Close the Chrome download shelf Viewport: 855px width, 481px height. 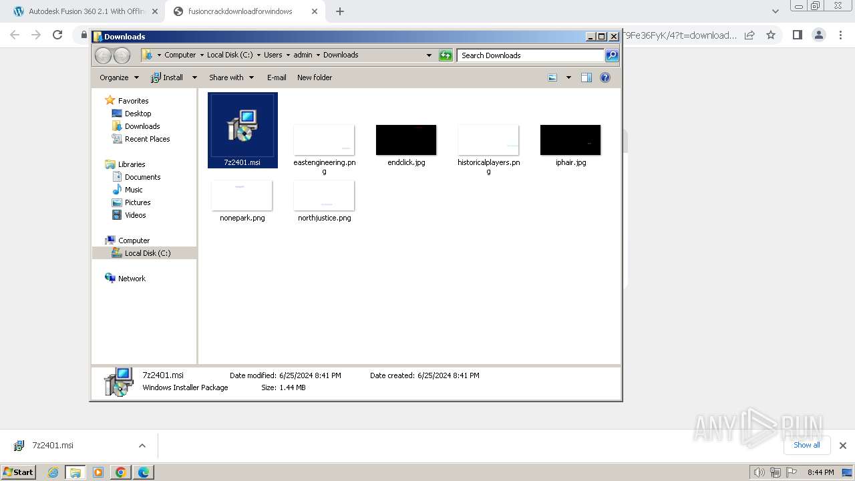pos(842,446)
